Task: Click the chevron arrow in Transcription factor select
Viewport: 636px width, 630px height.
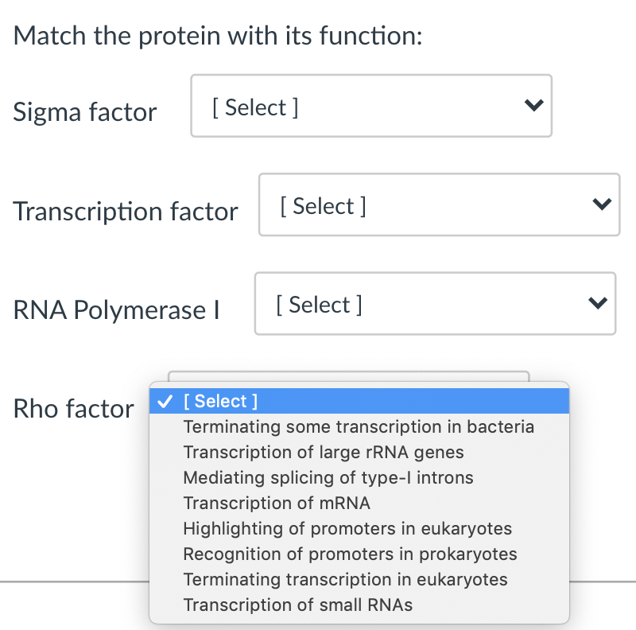Action: click(602, 205)
